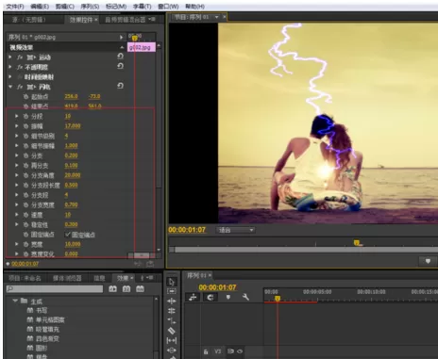Click the program monitor playhead marker
The height and width of the screenshot is (359, 438).
click(x=357, y=243)
